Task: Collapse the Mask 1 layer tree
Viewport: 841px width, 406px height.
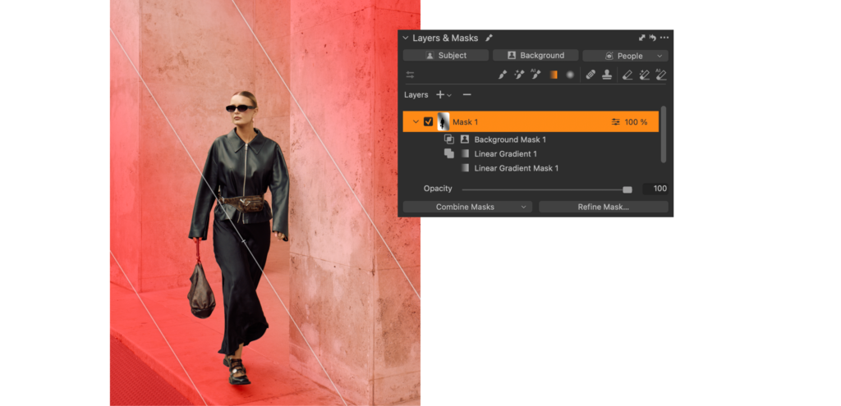Action: [x=416, y=122]
